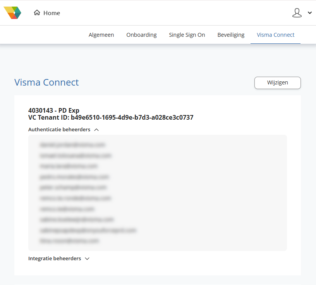316x285 pixels.
Task: Select the Visma Connect tab
Action: point(275,35)
